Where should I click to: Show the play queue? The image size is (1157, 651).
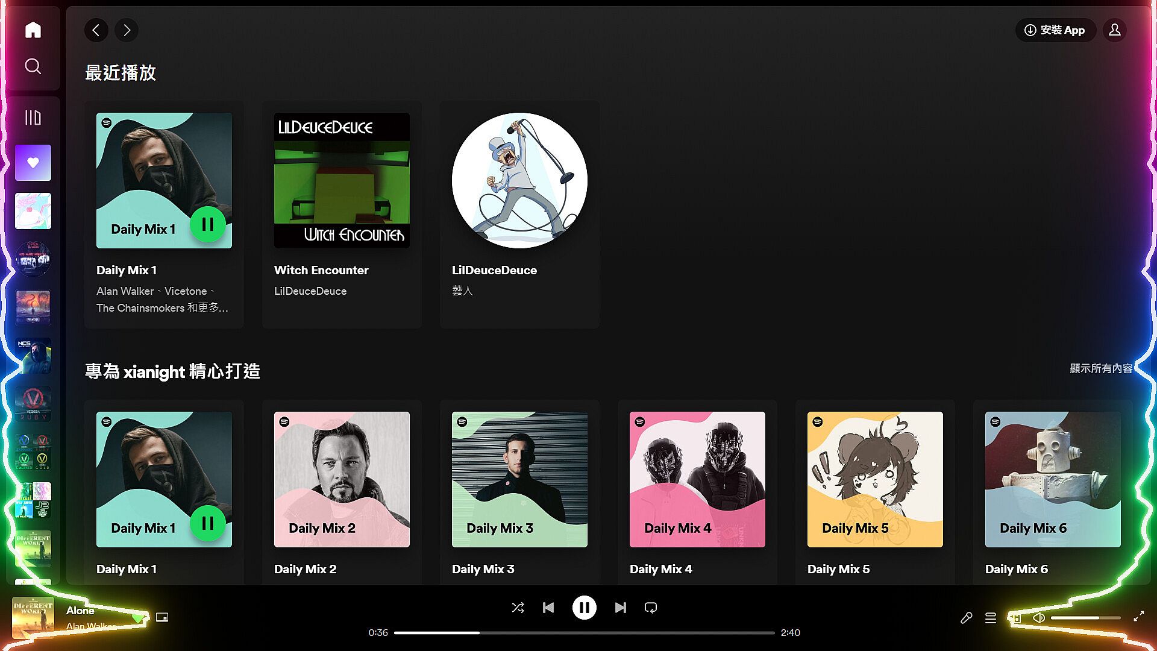[x=991, y=618]
